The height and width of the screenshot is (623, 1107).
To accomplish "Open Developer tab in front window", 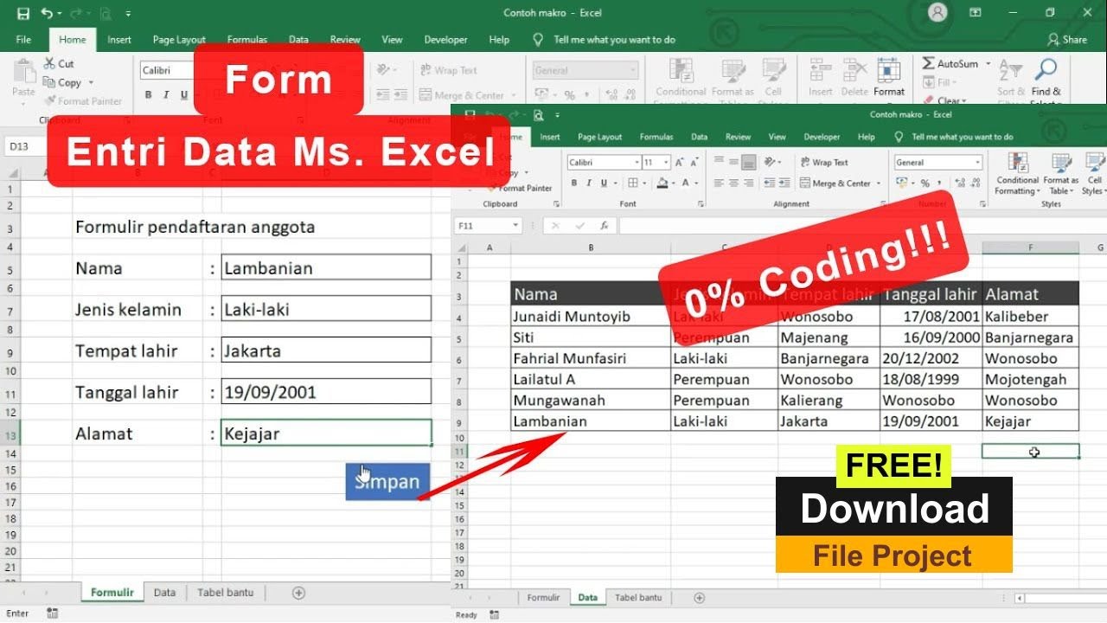I will pos(821,137).
